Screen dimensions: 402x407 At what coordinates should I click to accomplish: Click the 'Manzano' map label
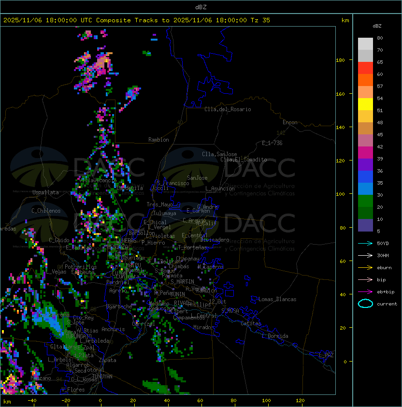(x=41, y=378)
